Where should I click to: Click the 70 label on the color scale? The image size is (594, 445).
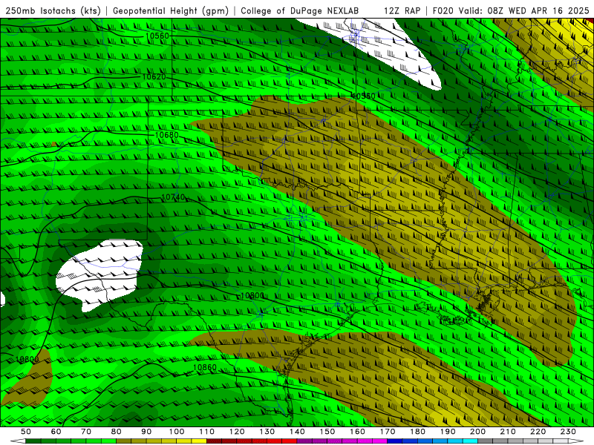tap(86, 432)
